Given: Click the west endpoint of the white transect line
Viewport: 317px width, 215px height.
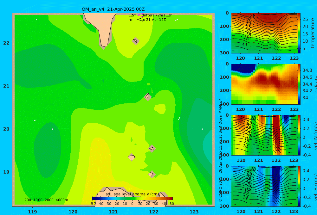Looking at the screenshot, I should tap(53, 129).
